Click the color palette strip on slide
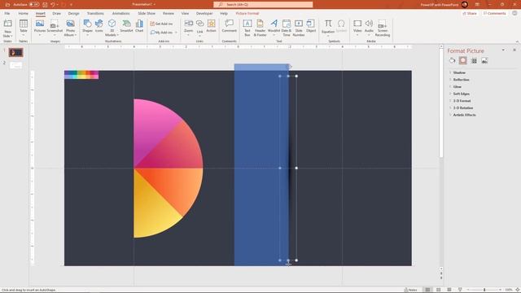Screen dimensions: 521x293 coord(81,75)
